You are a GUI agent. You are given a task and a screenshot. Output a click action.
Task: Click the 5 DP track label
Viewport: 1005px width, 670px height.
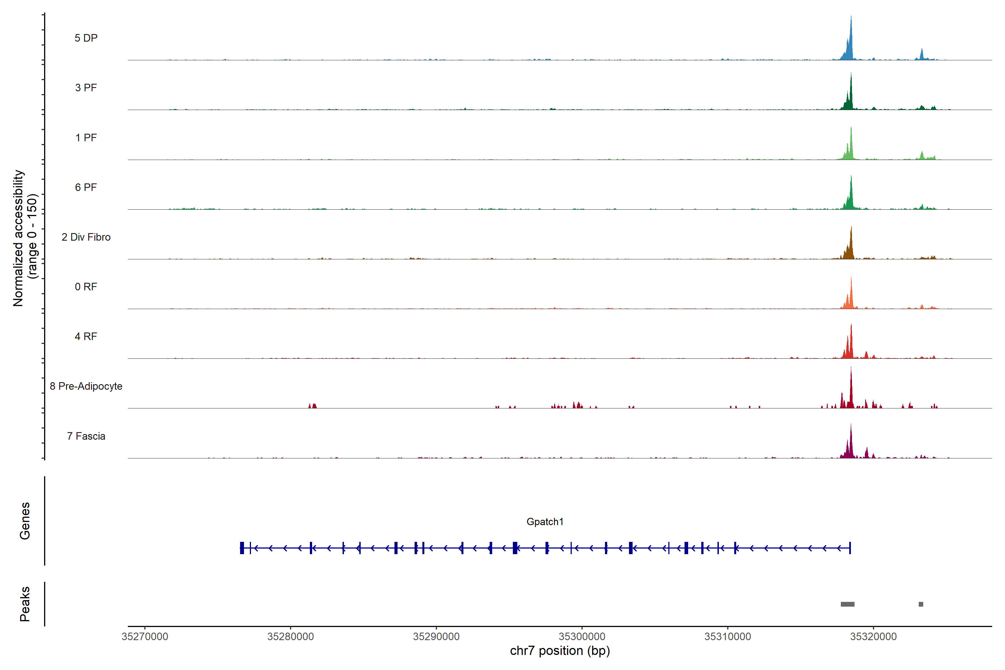(x=86, y=38)
